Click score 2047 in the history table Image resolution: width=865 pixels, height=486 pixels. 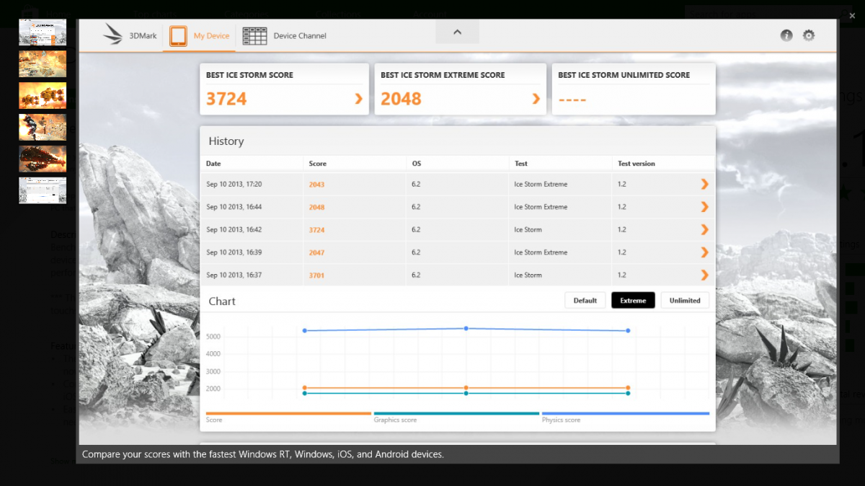[x=316, y=252]
